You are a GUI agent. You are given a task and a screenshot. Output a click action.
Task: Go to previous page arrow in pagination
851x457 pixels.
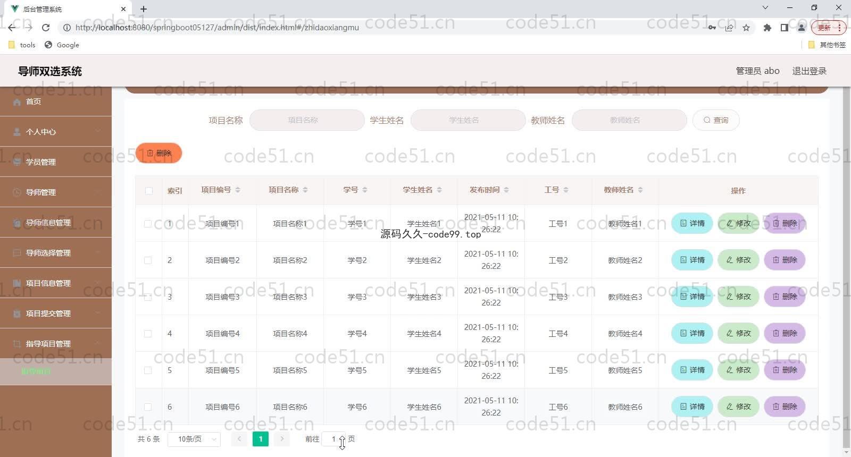click(x=239, y=439)
